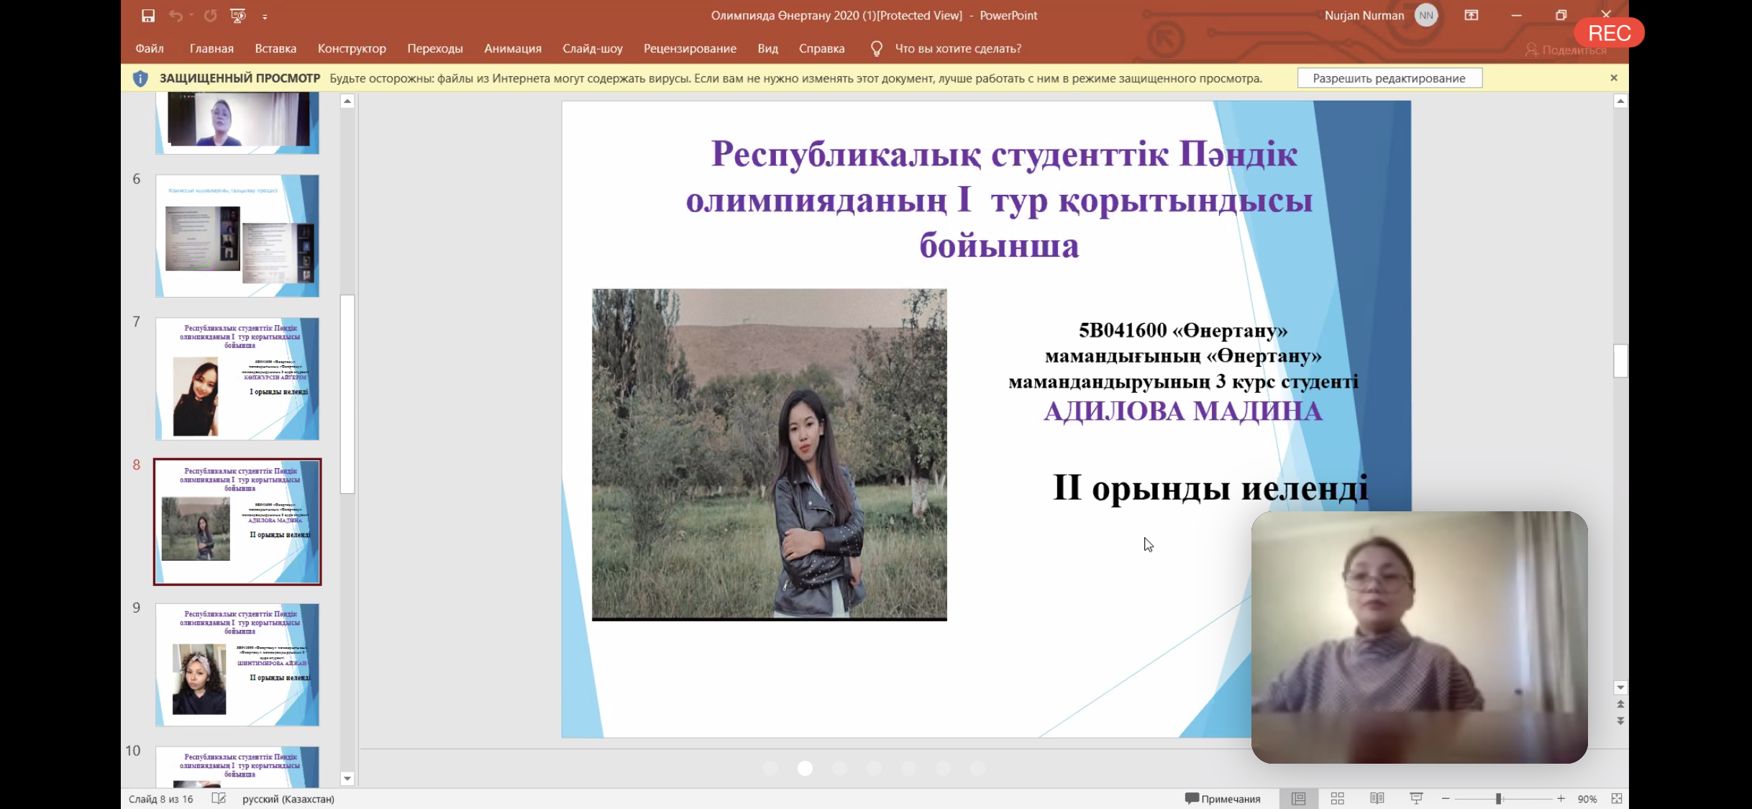This screenshot has width=1752, height=809.
Task: Go to previous slide double-arrow button
Action: pyautogui.click(x=1620, y=704)
